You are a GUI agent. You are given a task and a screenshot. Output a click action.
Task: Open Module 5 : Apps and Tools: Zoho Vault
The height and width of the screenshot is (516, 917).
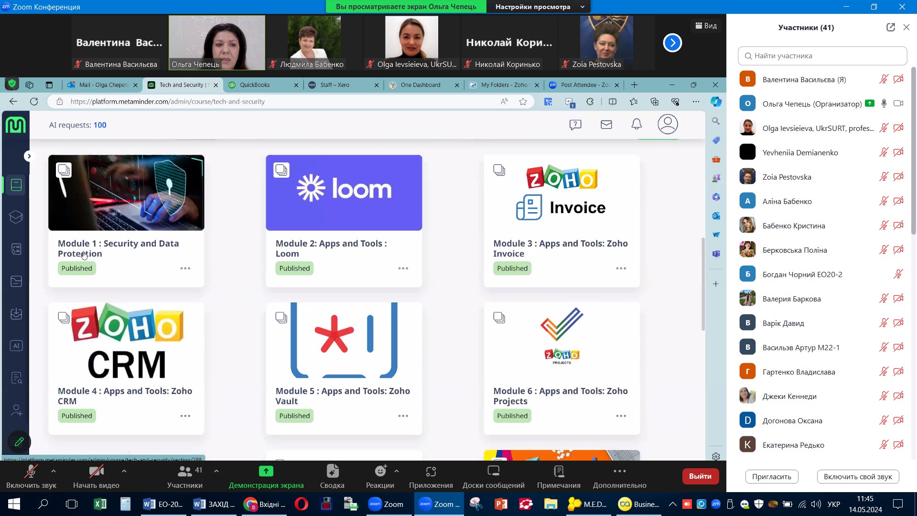[343, 396]
